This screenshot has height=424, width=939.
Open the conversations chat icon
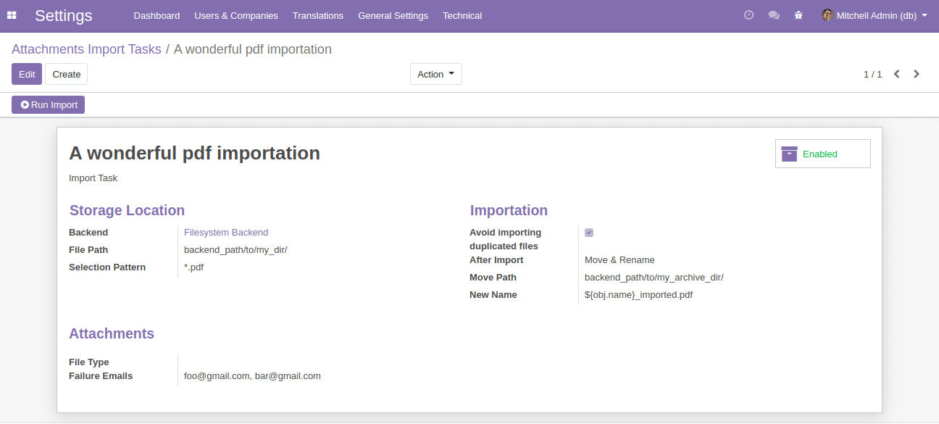click(774, 15)
